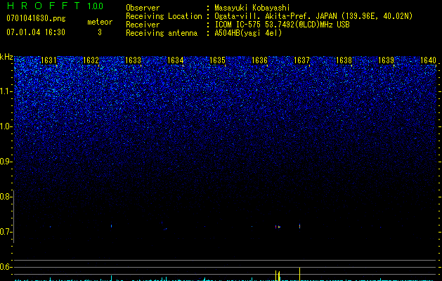The height and width of the screenshot is (281, 442).
Task: Click the meteor echo at 1637
Action: point(299,226)
